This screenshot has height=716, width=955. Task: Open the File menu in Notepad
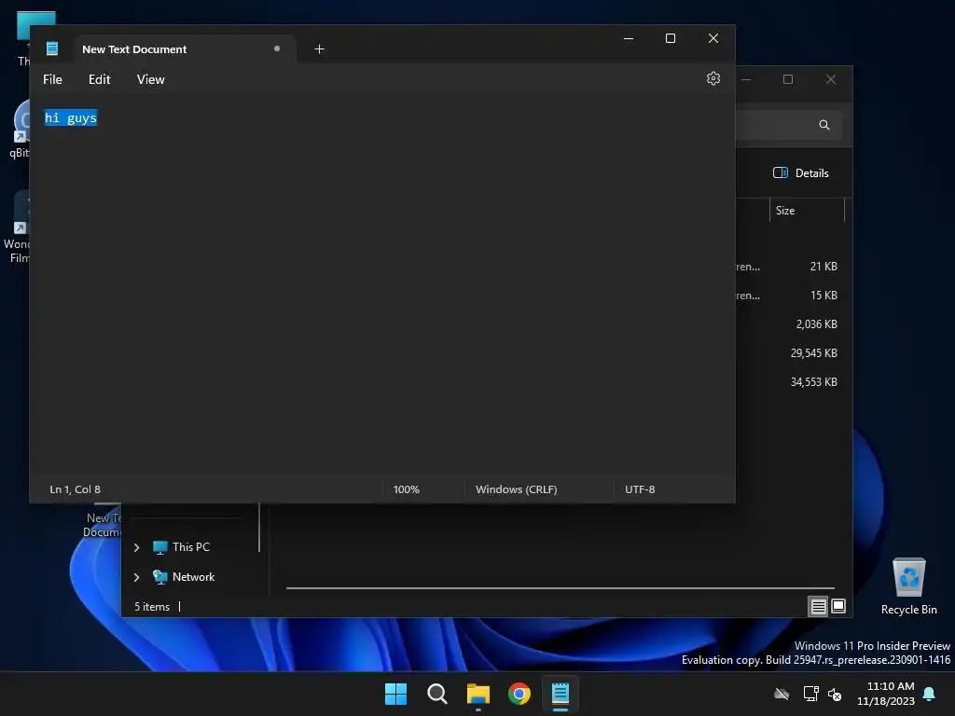52,79
